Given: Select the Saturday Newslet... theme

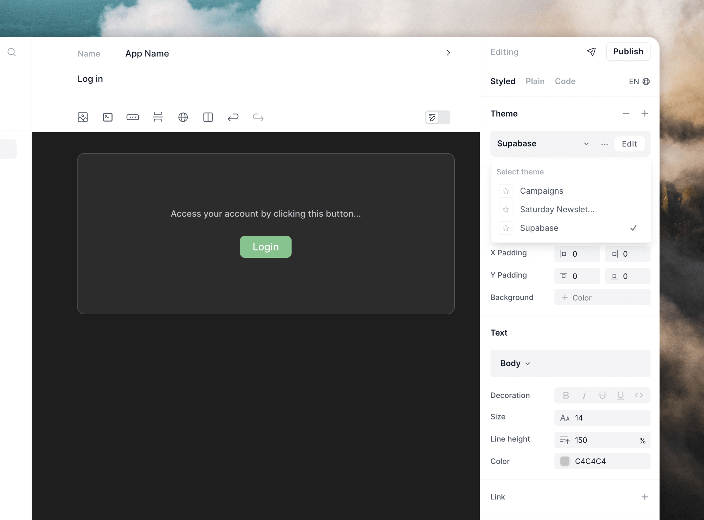Looking at the screenshot, I should click(571, 210).
